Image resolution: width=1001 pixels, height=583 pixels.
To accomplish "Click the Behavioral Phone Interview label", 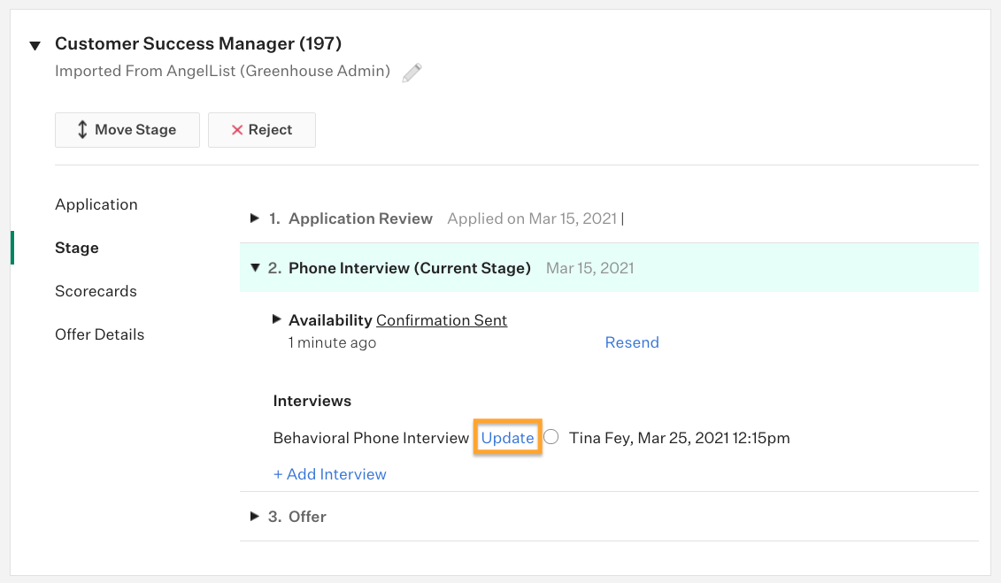I will [x=371, y=438].
